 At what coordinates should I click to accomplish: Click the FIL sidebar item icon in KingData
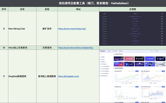point(100,74)
